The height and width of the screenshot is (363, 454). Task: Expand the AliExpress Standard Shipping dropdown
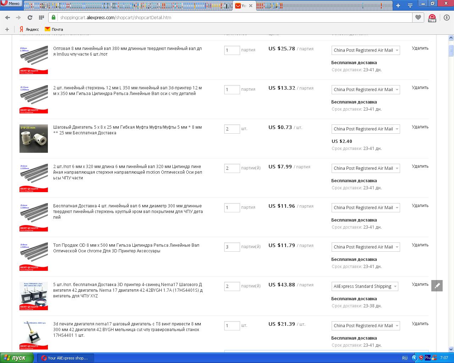(365, 286)
